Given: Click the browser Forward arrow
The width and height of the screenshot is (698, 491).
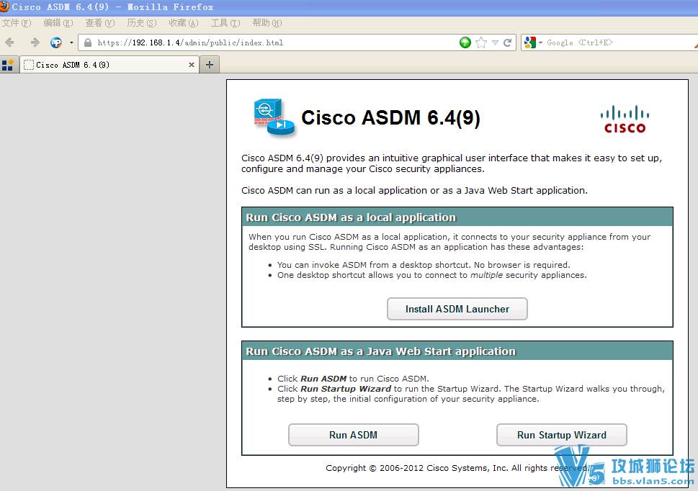Looking at the screenshot, I should pos(35,42).
